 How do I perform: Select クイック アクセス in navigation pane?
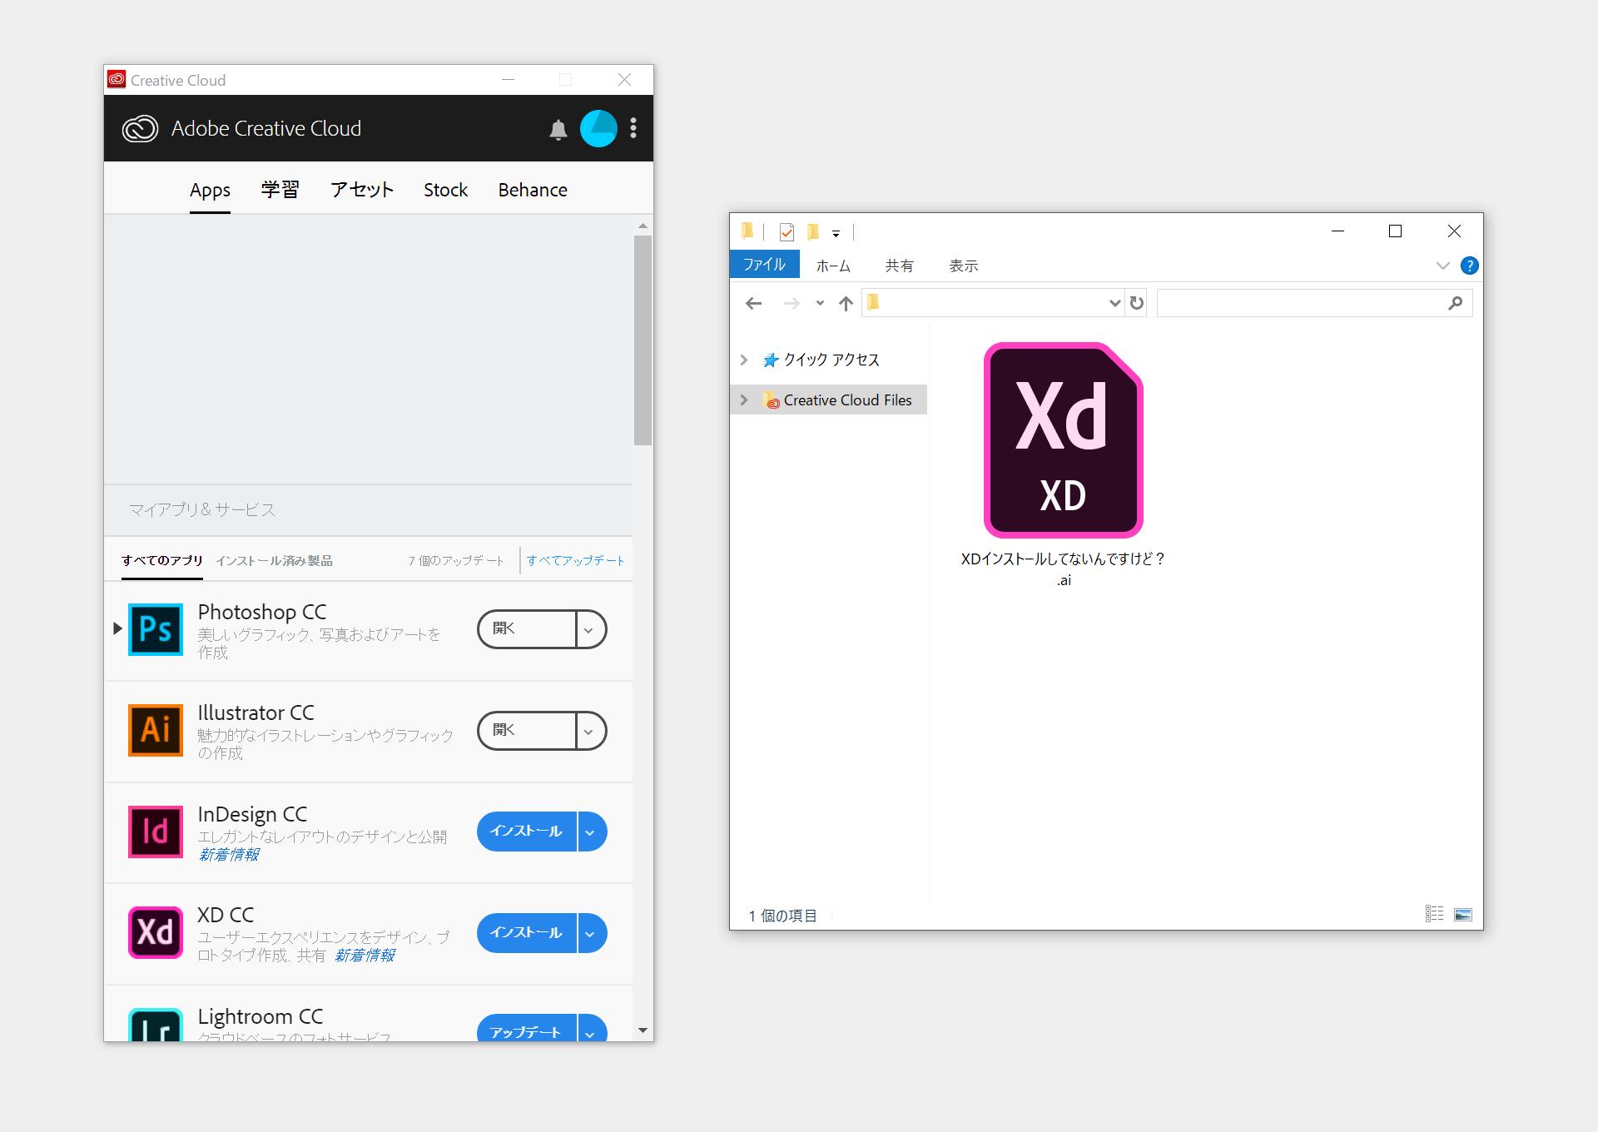pyautogui.click(x=831, y=360)
